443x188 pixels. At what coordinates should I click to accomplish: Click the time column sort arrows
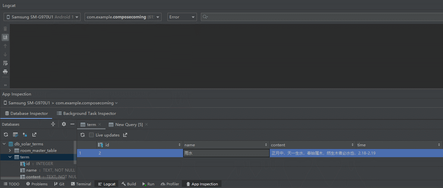(439, 145)
